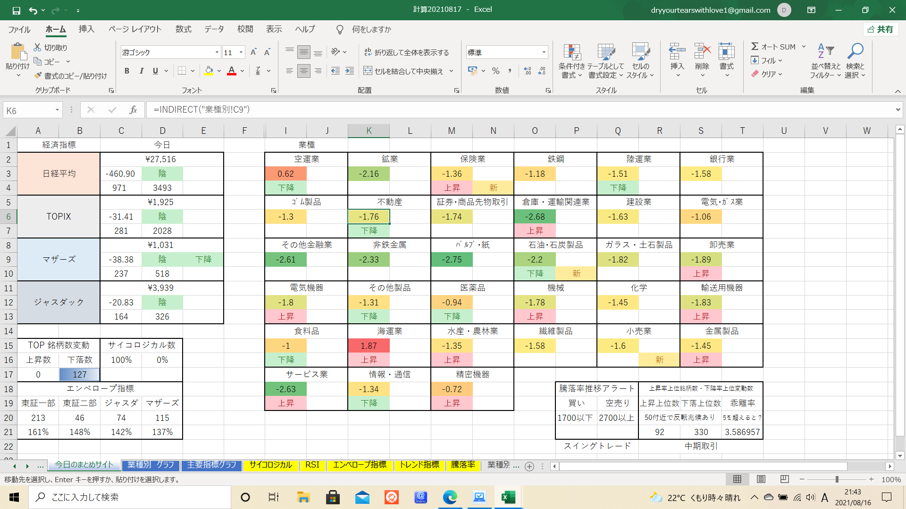Toggle Italic formatting button
This screenshot has width=906, height=509.
(141, 71)
